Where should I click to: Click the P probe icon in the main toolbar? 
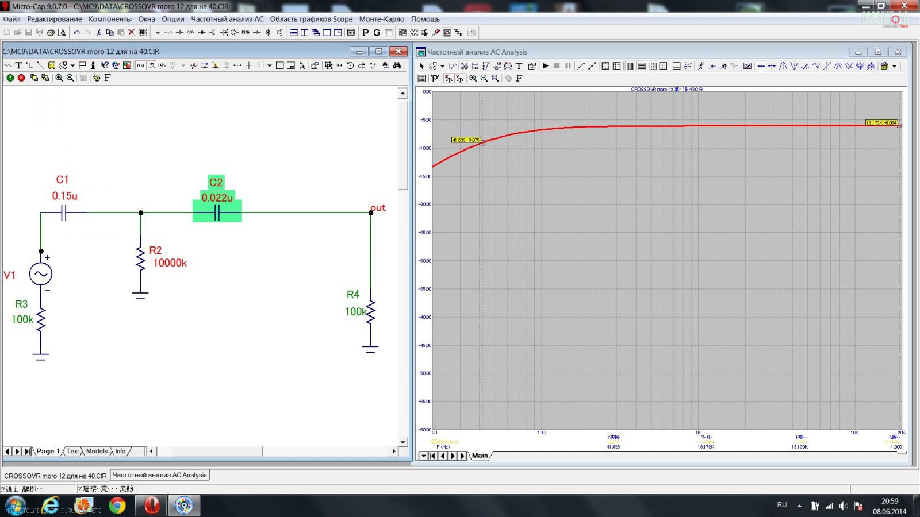click(365, 32)
